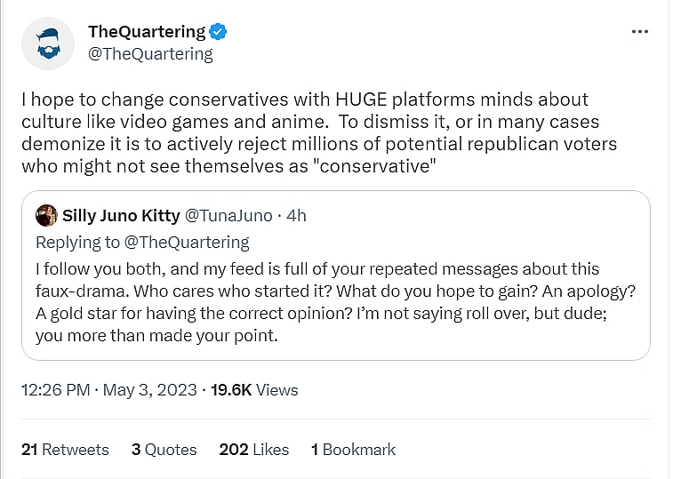Show the 202 Likes list

[254, 450]
